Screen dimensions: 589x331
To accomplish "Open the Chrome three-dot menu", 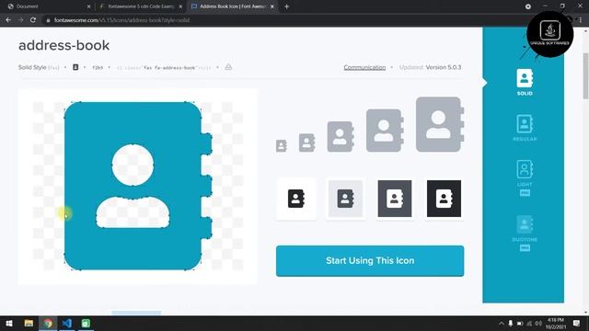I will [581, 20].
